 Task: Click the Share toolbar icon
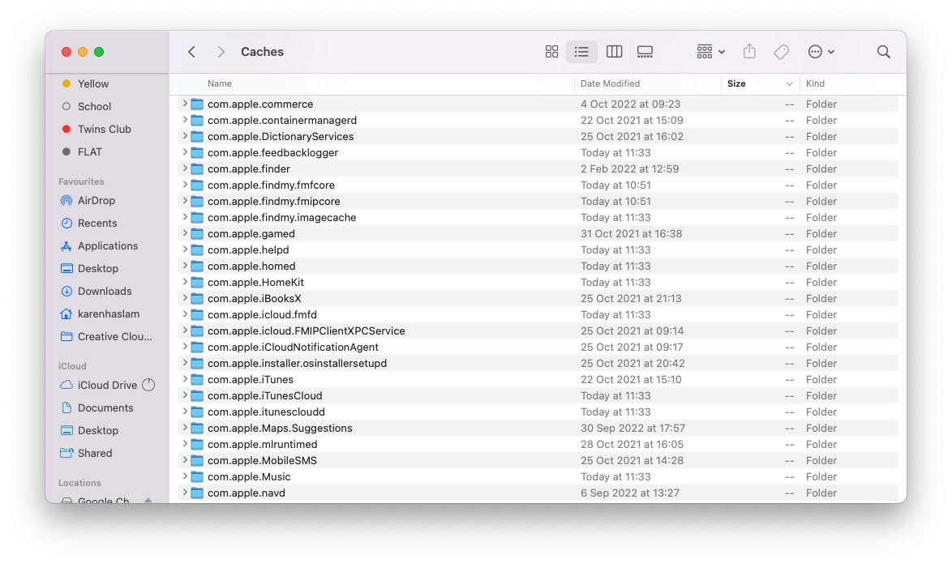pos(749,52)
